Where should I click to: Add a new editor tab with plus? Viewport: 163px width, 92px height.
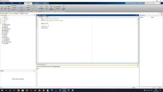pos(47,17)
